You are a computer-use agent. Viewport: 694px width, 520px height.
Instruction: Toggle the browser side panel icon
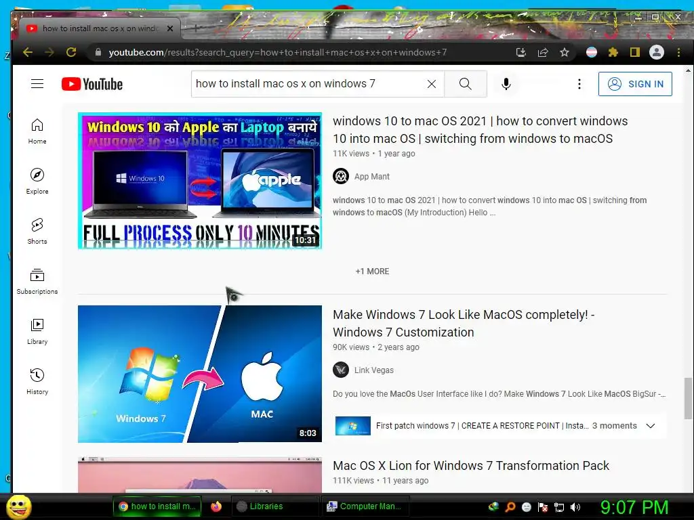(634, 53)
